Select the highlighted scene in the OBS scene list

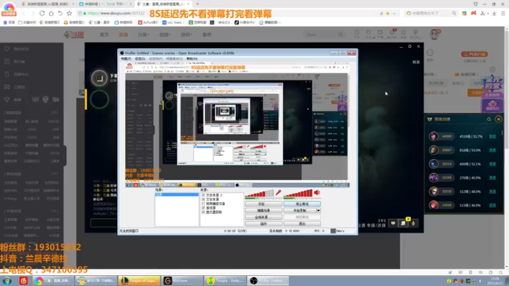177,194
